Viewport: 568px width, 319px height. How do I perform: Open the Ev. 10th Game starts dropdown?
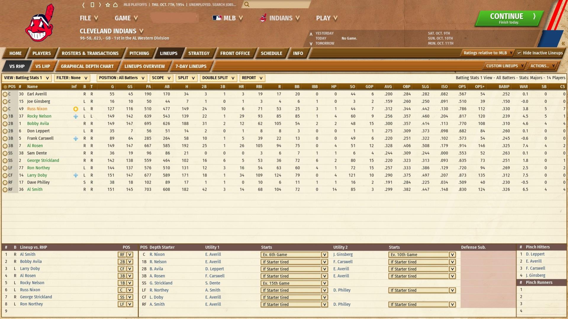(422, 255)
